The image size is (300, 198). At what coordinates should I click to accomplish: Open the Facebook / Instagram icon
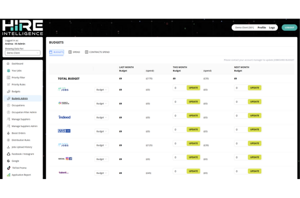coord(8,154)
